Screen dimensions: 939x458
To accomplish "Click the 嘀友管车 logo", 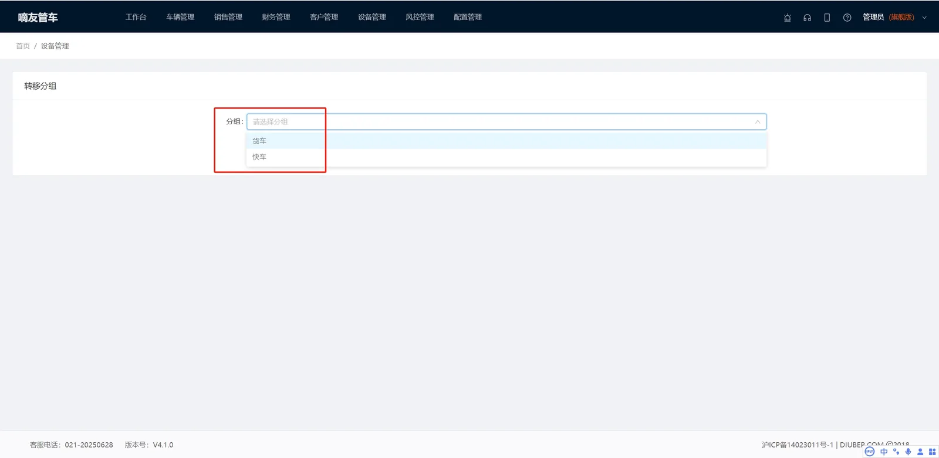I will click(38, 18).
